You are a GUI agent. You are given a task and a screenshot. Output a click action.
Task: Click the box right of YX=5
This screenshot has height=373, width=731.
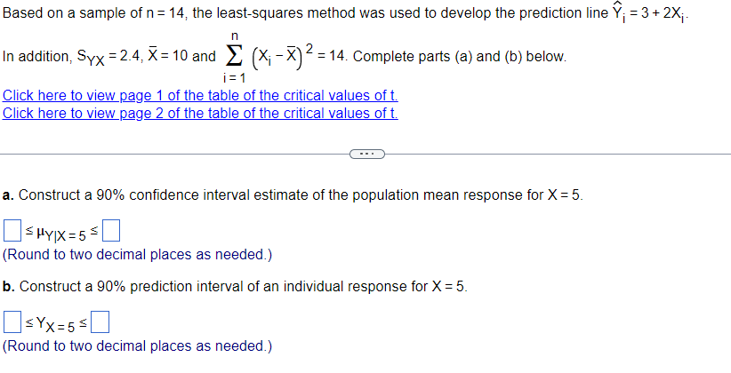pos(100,322)
